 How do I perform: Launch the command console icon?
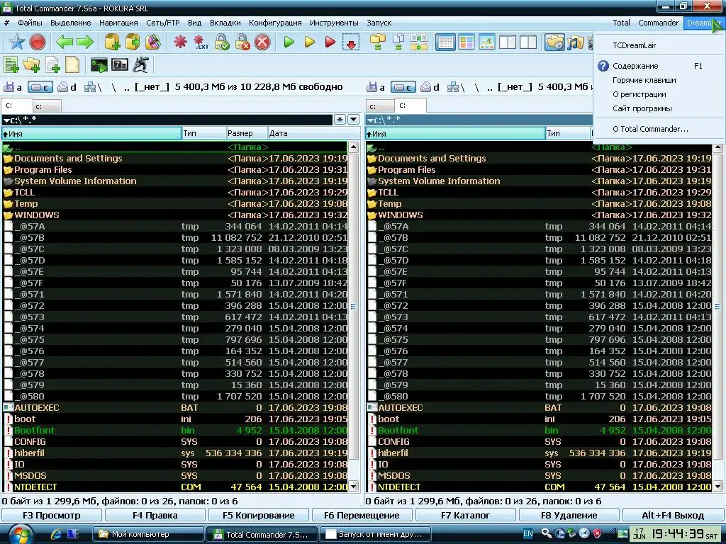coord(99,64)
